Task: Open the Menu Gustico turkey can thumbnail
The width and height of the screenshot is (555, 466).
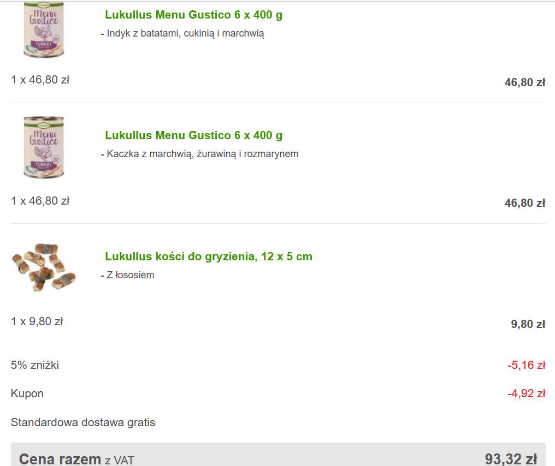Action: 44,29
